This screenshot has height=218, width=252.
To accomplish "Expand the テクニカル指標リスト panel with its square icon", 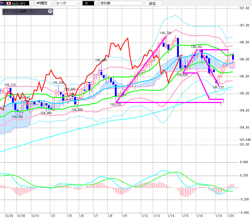I will 50,11.
